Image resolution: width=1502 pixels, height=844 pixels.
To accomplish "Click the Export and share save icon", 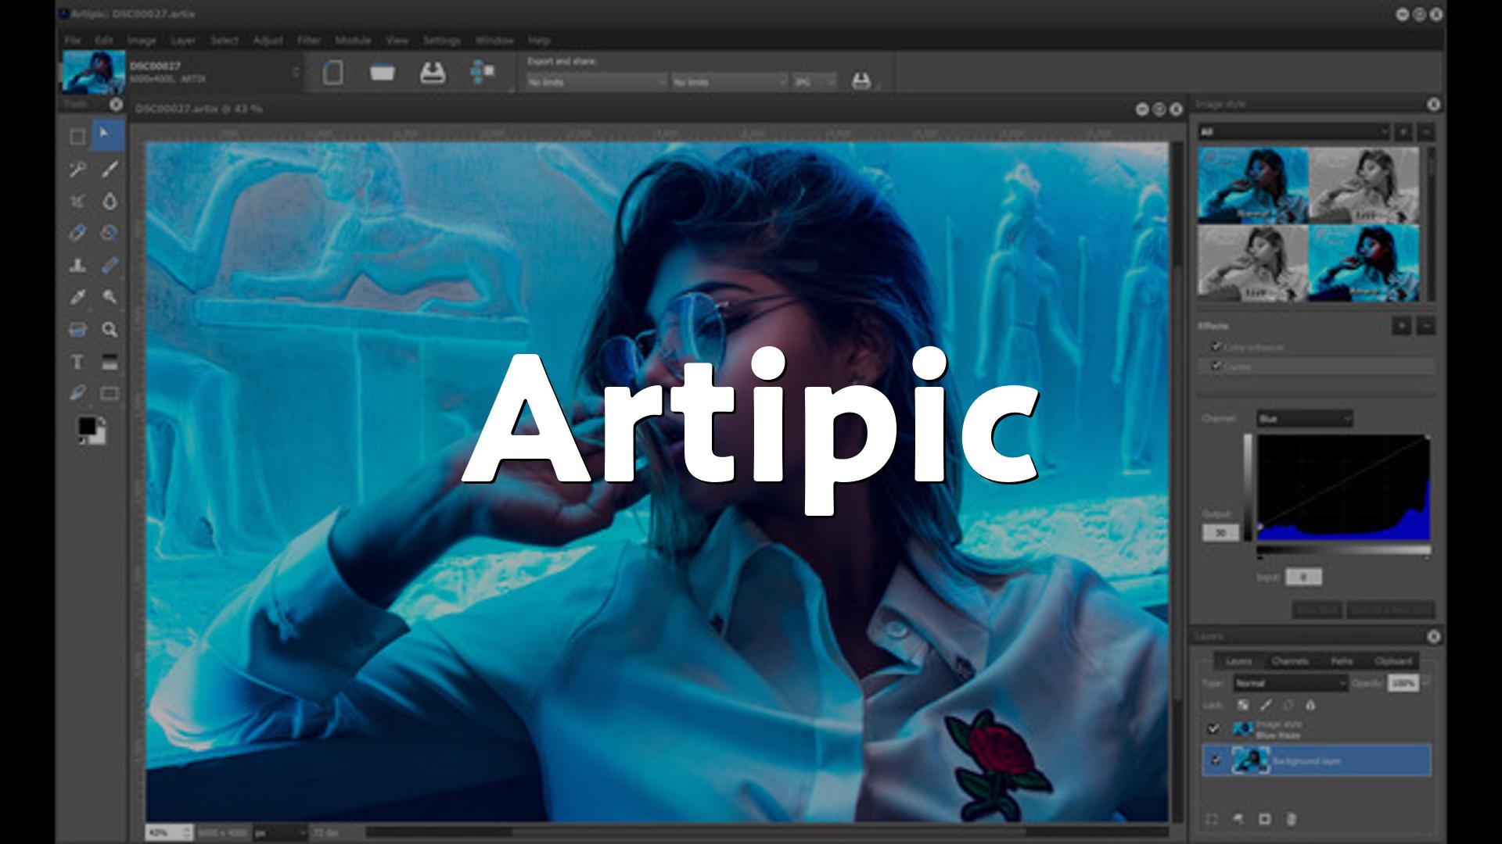I will [861, 80].
